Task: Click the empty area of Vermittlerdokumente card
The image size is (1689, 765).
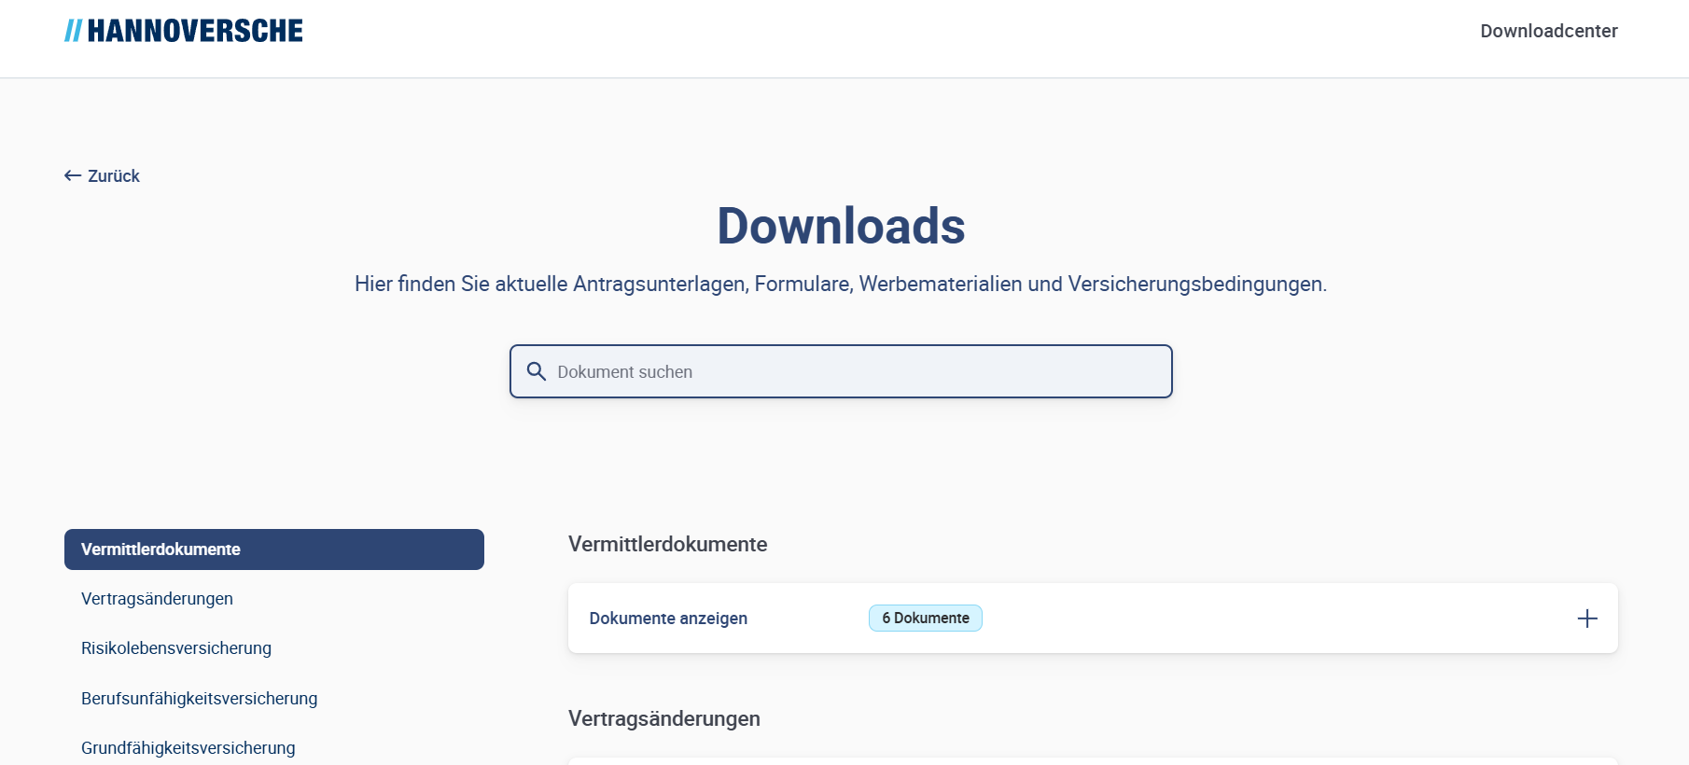Action: pos(1260,619)
